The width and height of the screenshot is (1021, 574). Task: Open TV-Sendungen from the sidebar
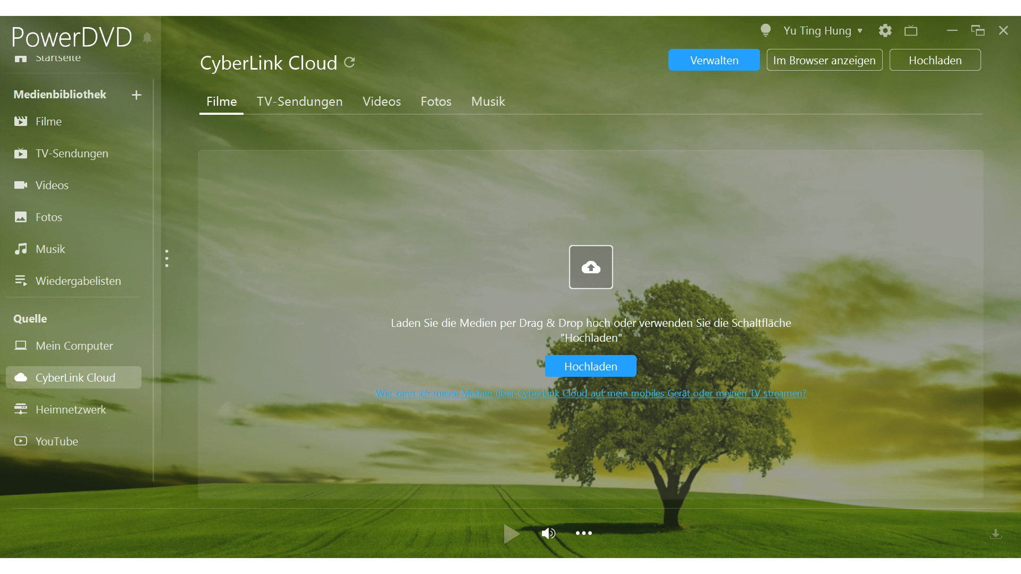tap(71, 153)
